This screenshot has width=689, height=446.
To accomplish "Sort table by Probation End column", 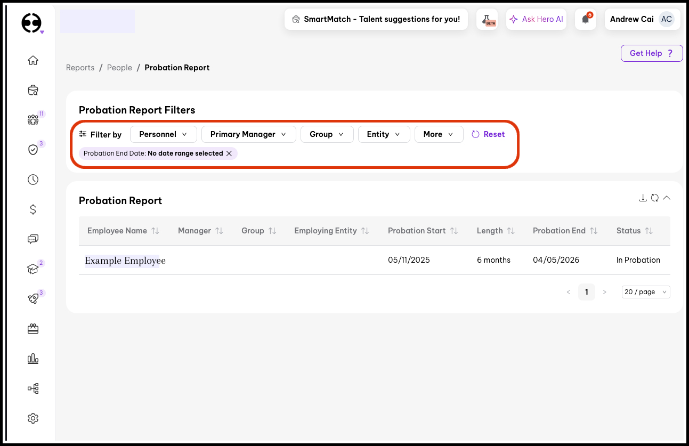I will pos(594,231).
